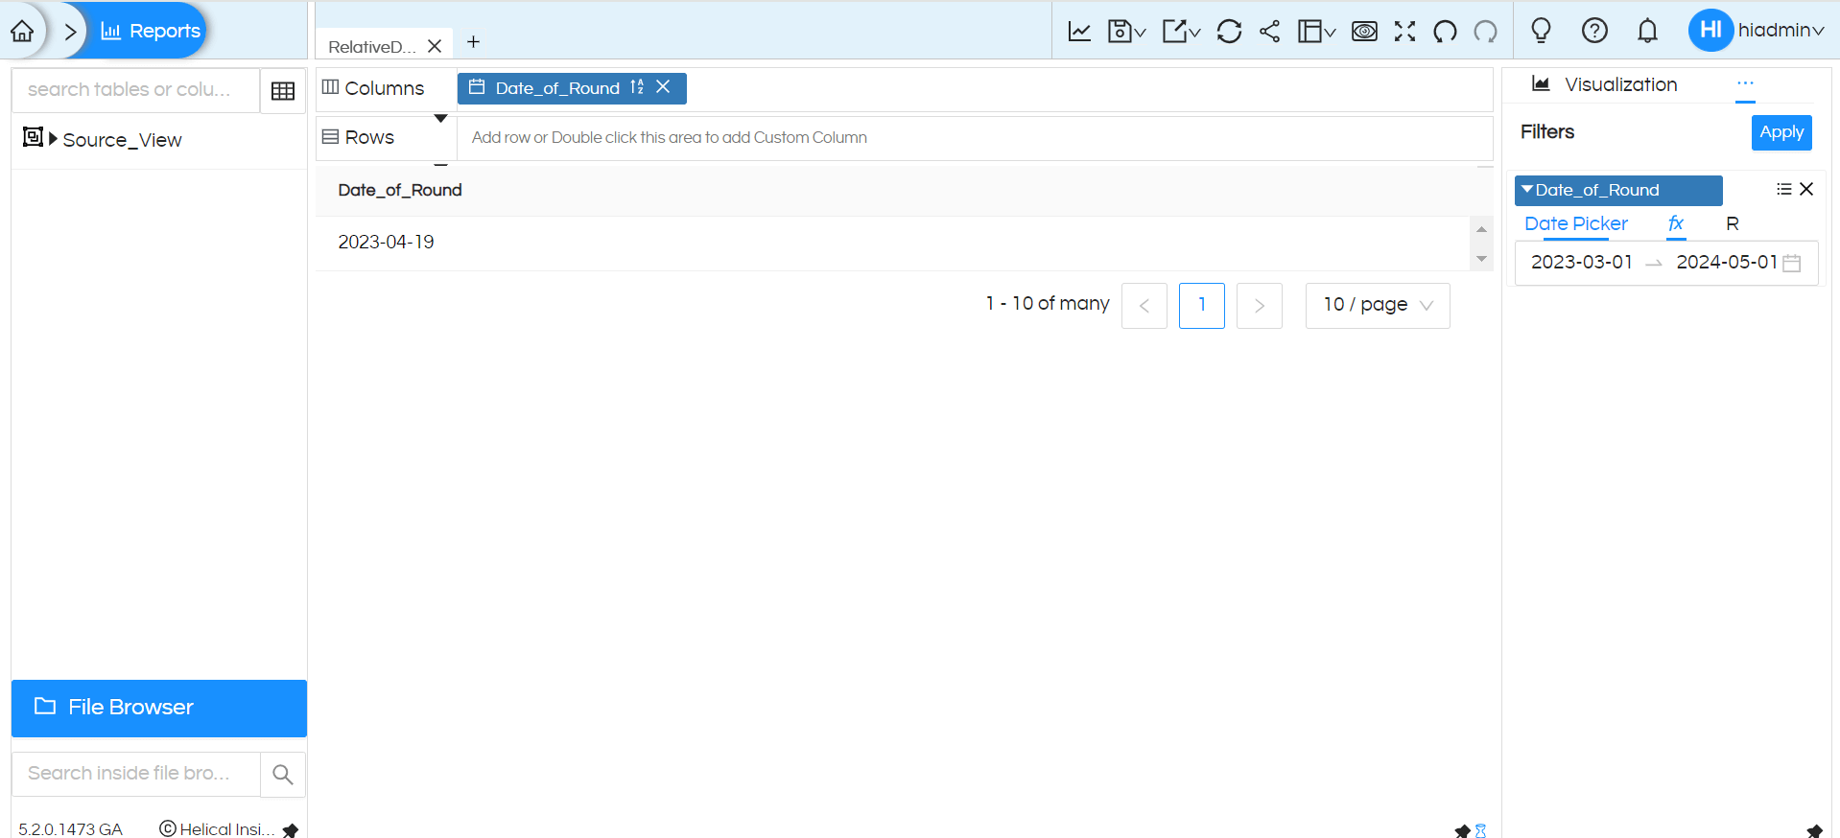Open the calendar icon in date range

[1791, 263]
